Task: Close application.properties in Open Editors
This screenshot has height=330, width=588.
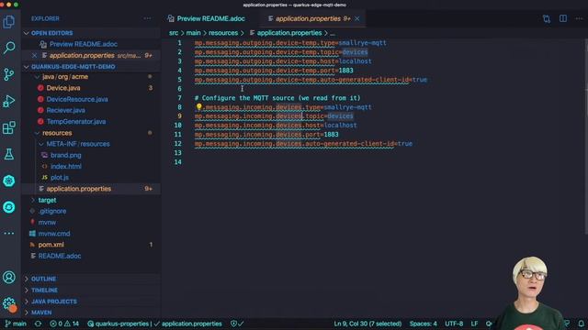Action: [x=35, y=55]
